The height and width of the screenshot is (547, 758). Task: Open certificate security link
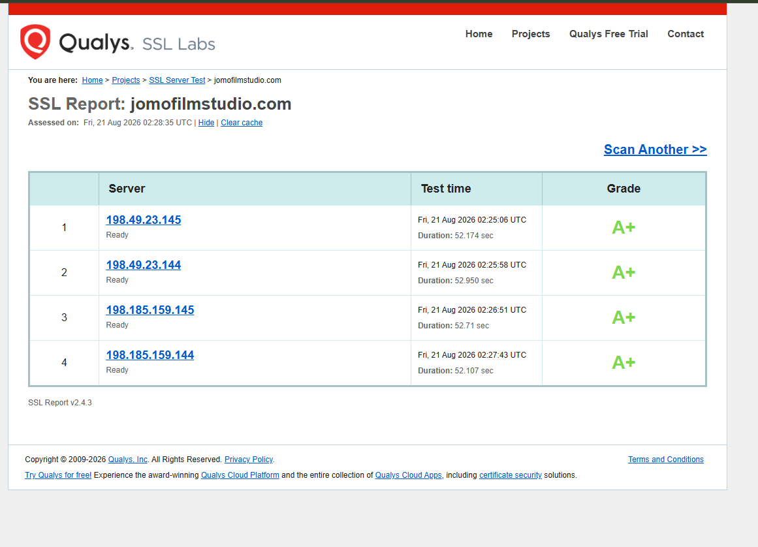(x=511, y=475)
